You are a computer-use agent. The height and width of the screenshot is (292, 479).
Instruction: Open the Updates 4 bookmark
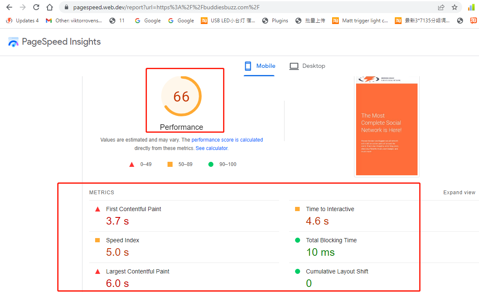[22, 21]
